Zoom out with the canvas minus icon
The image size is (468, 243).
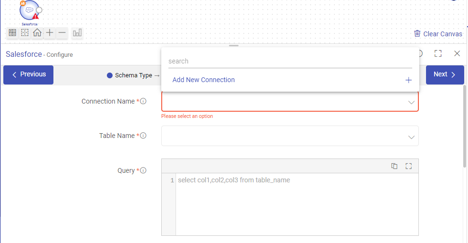pos(62,33)
